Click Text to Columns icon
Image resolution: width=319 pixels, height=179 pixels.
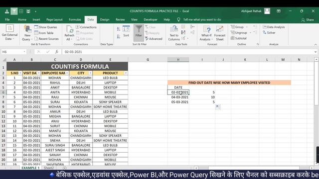point(174,33)
